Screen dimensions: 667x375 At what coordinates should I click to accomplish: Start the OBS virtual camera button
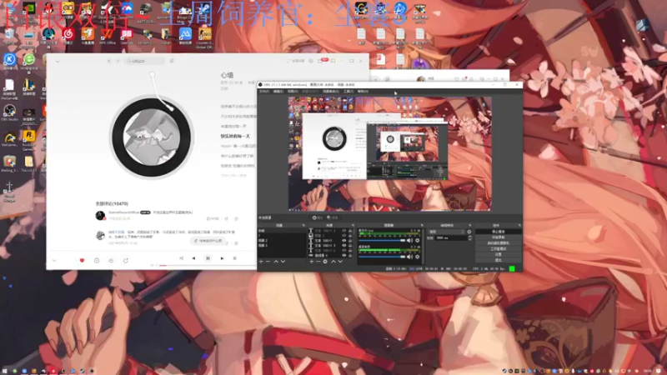pos(498,243)
